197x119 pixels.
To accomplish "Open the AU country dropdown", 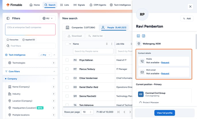I will tap(48, 18).
